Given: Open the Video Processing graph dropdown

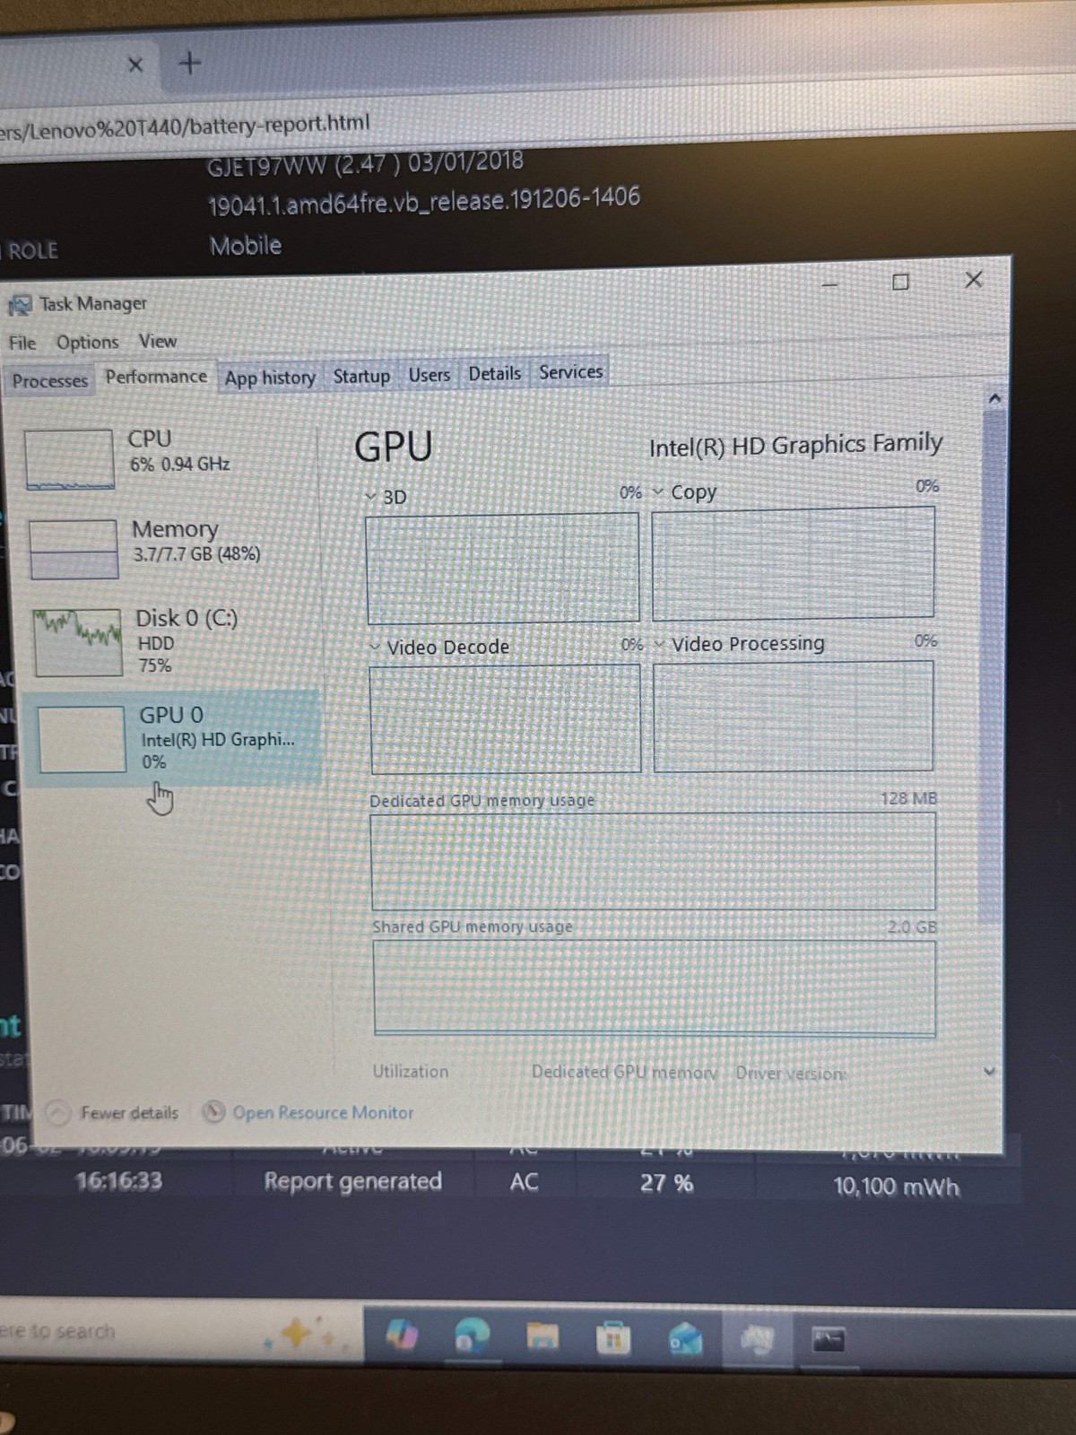Looking at the screenshot, I should (x=660, y=645).
